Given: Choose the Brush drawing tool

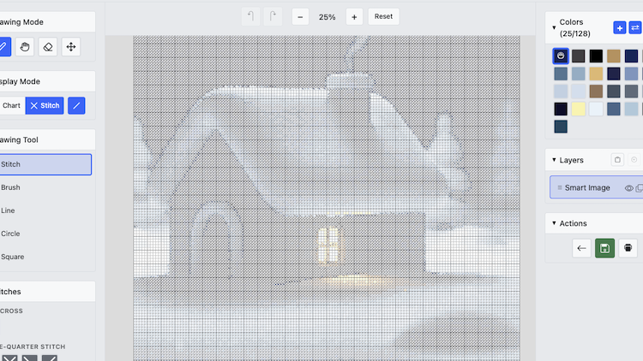Looking at the screenshot, I should point(45,187).
